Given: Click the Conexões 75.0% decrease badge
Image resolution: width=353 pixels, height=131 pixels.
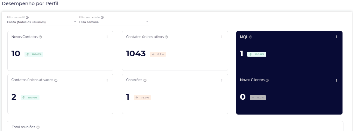Looking at the screenshot, I should click(142, 97).
